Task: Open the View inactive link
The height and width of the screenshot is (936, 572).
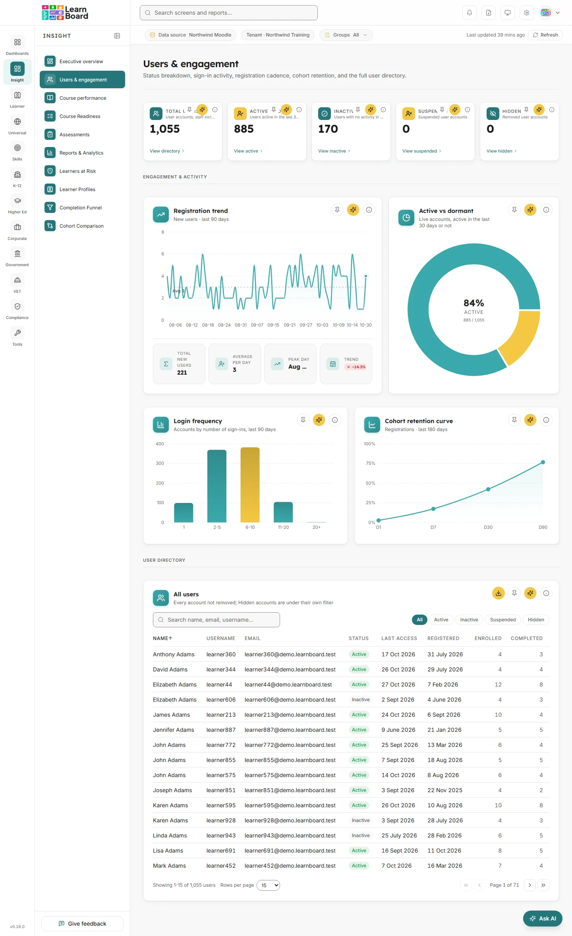Action: (334, 151)
